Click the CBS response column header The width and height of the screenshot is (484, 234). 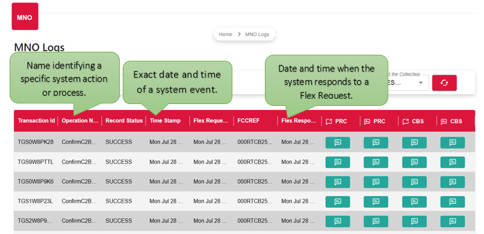(451, 121)
